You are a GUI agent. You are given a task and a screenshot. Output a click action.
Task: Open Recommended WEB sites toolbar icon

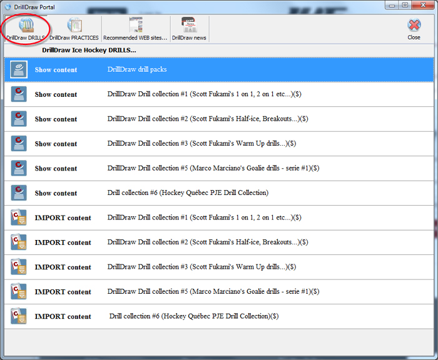point(135,28)
